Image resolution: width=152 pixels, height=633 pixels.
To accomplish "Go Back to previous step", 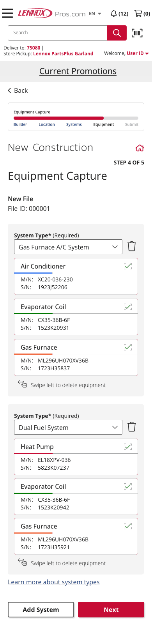I will (18, 90).
